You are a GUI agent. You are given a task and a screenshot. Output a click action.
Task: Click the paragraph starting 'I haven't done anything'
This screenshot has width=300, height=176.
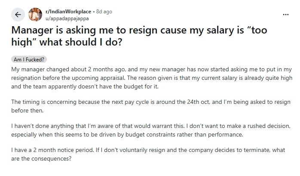point(151,130)
